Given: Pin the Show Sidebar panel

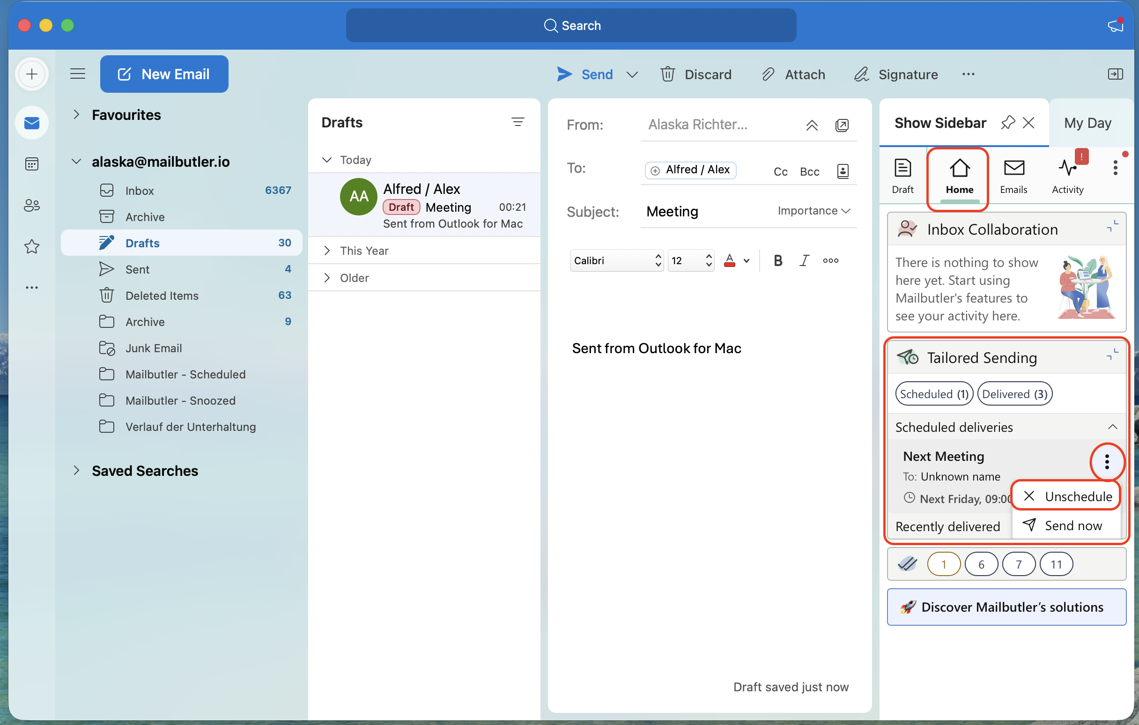Looking at the screenshot, I should click(1008, 123).
